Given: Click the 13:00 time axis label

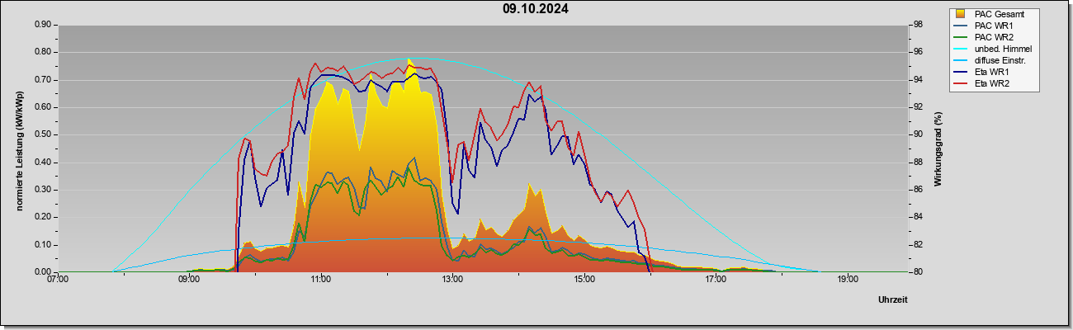Looking at the screenshot, I should [x=452, y=280].
